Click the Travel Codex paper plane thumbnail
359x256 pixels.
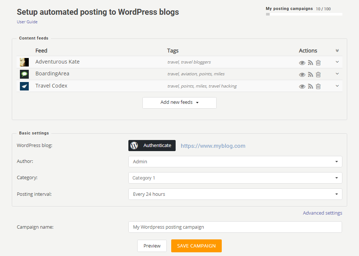[24, 86]
